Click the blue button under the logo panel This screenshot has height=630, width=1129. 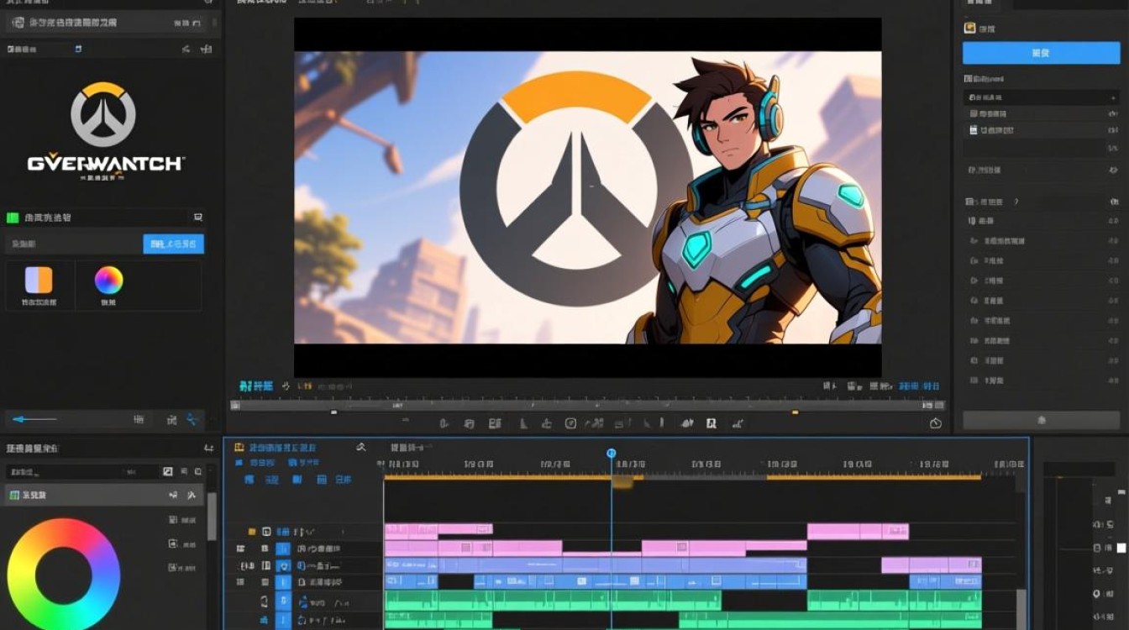(x=174, y=244)
